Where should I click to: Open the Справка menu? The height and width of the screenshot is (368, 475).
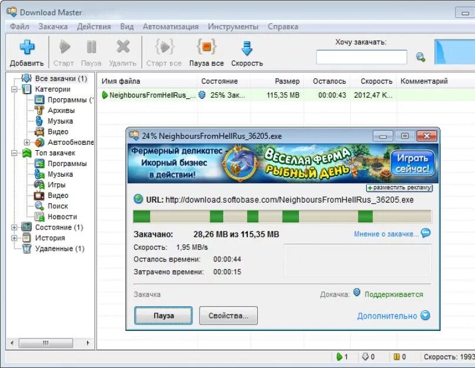tap(283, 26)
